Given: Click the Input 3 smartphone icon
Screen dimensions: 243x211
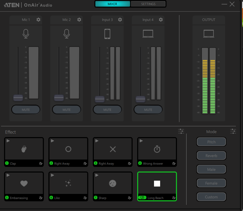Looking at the screenshot, I should tap(107, 34).
